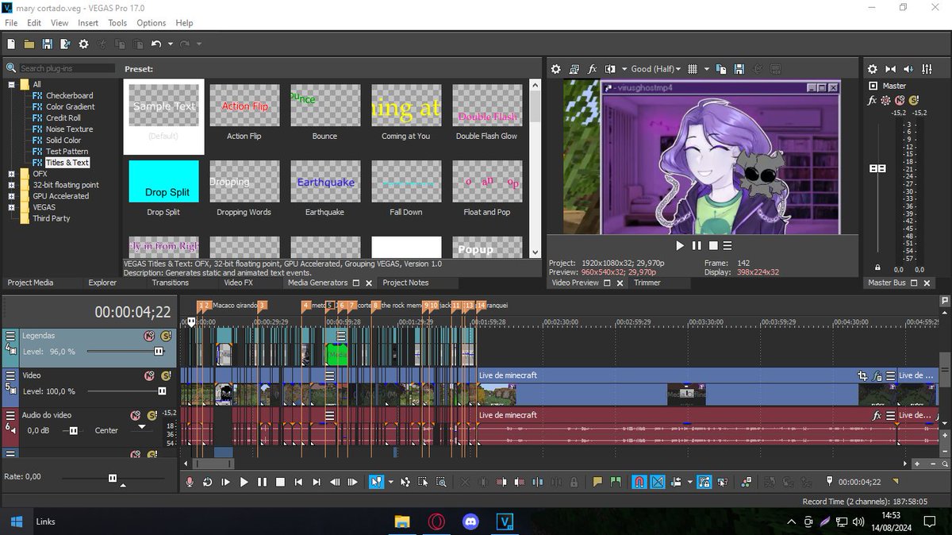Select the Credit Roll generator
This screenshot has height=535, width=952.
pyautogui.click(x=63, y=117)
